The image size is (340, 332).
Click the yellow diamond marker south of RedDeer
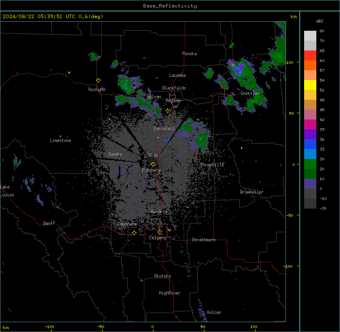(168, 111)
